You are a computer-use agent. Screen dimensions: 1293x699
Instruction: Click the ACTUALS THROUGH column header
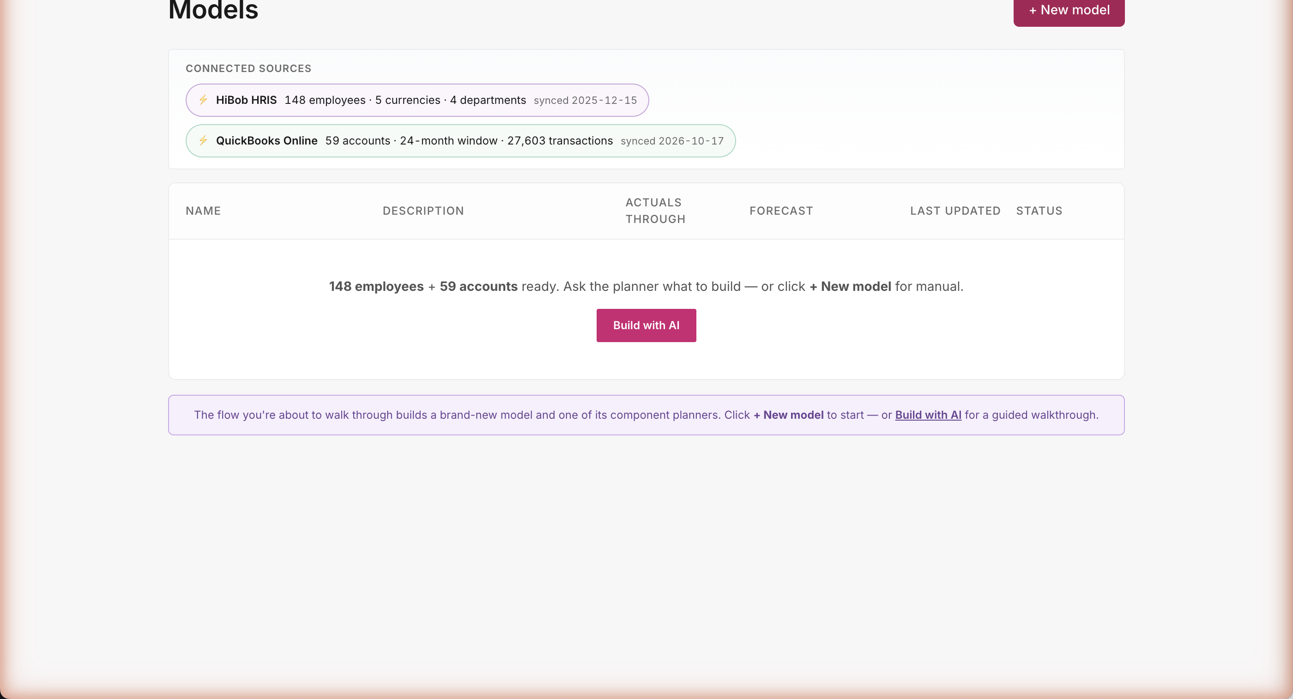tap(656, 211)
